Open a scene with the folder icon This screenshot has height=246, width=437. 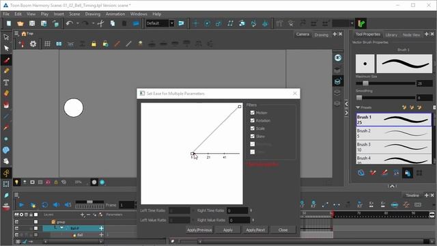(20, 24)
